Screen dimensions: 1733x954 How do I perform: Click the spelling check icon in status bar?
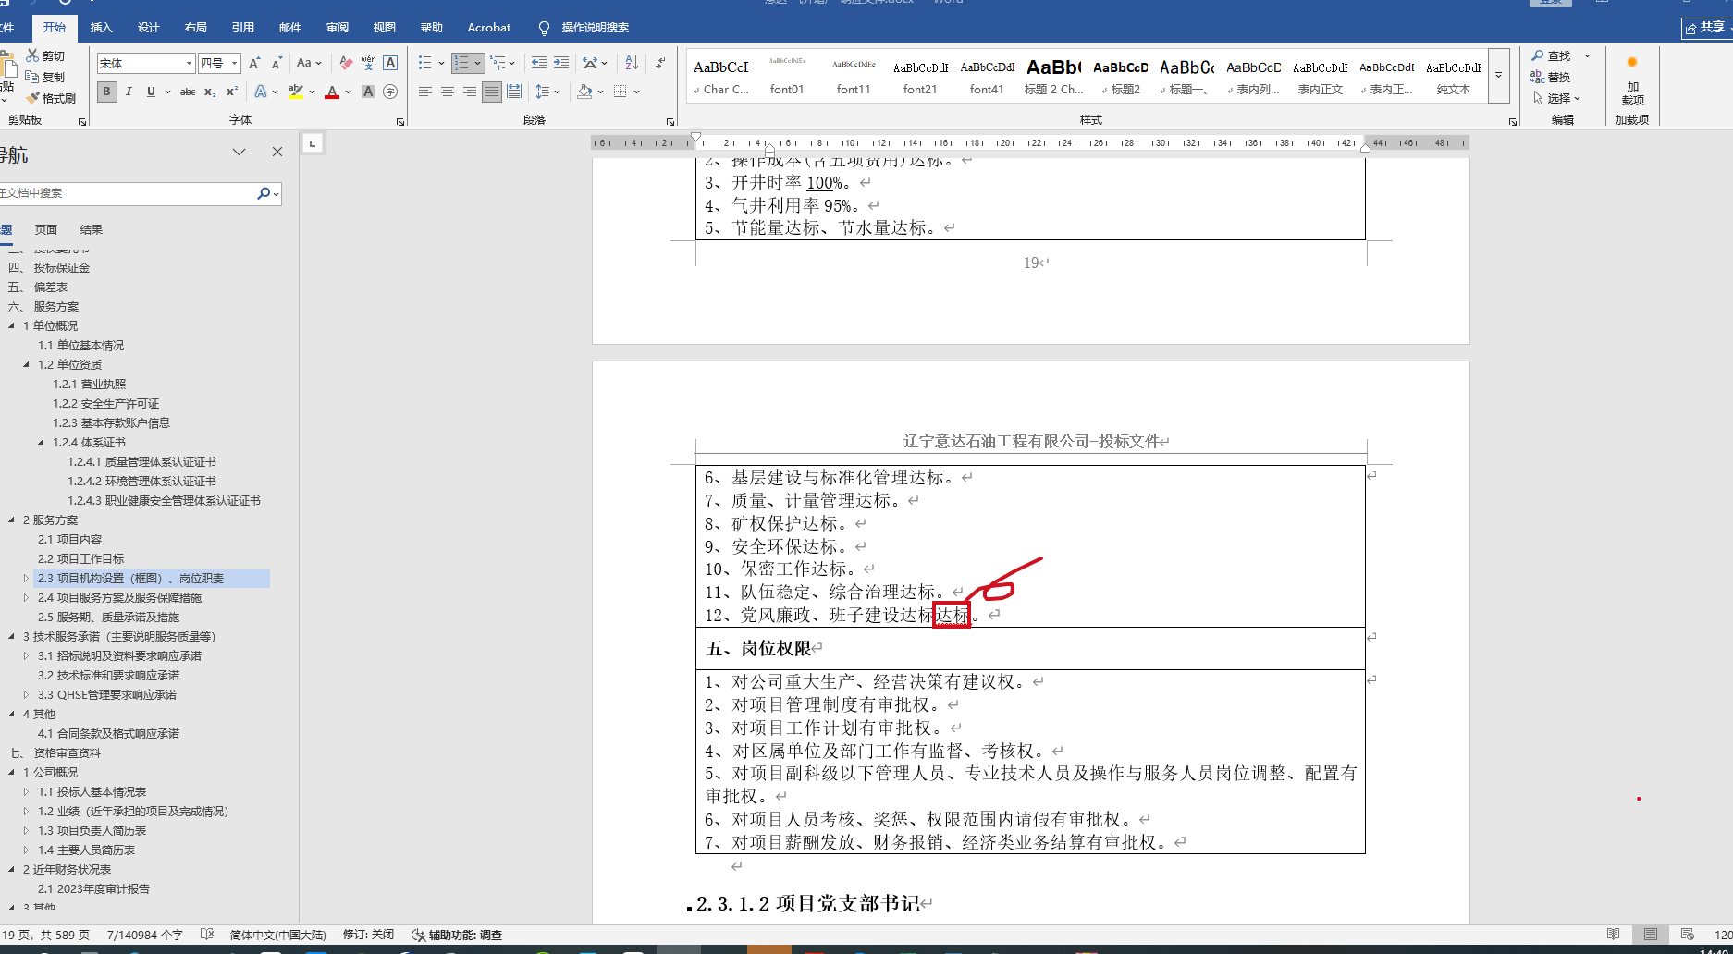tap(207, 935)
